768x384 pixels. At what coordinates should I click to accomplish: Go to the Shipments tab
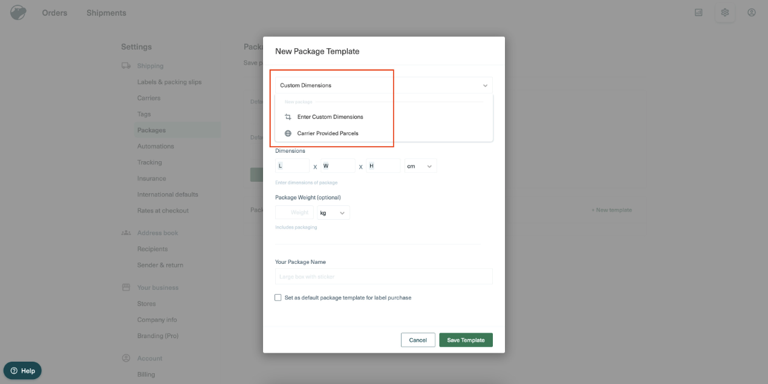pos(106,13)
